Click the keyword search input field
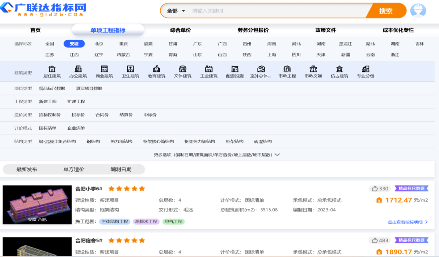 276,11
